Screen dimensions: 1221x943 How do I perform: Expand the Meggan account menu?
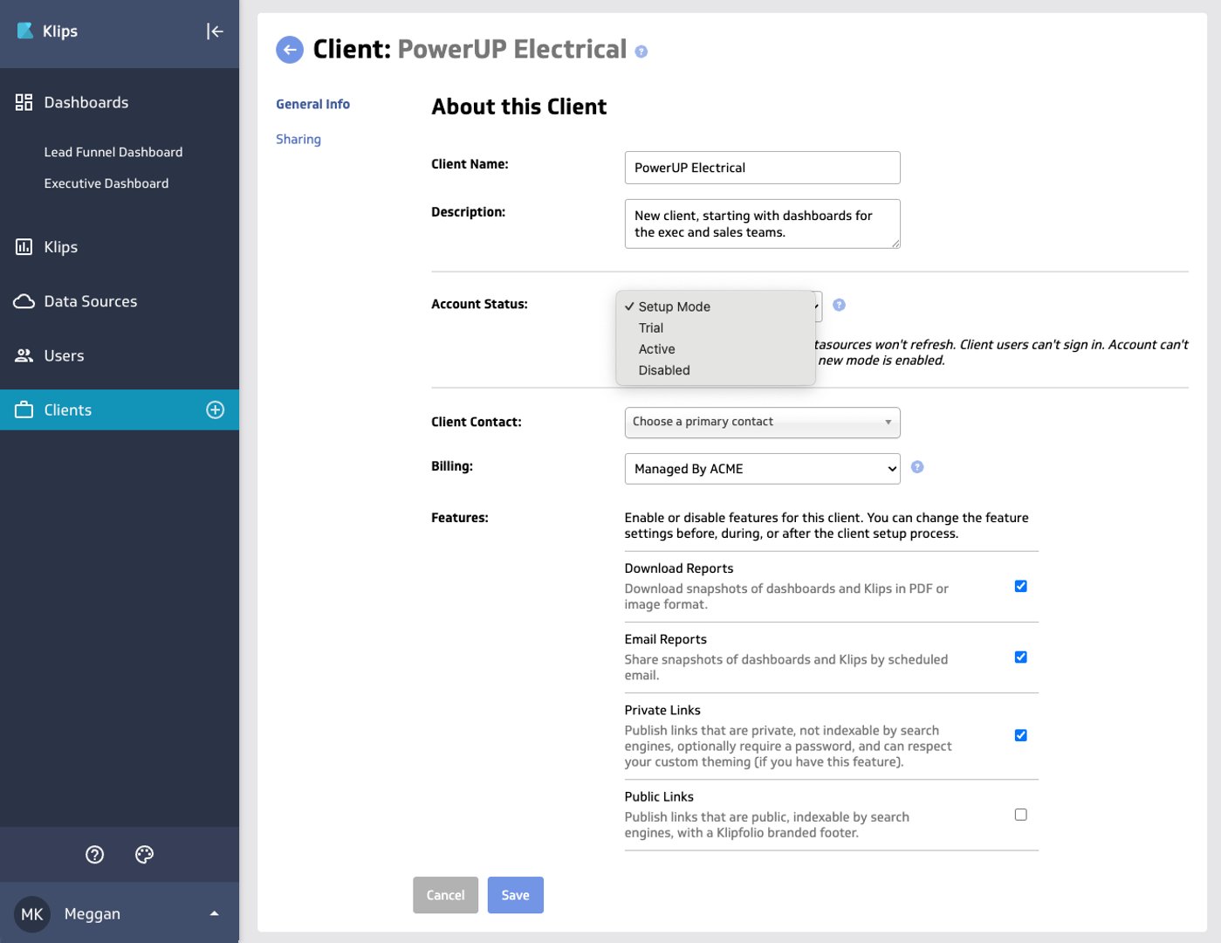[214, 913]
